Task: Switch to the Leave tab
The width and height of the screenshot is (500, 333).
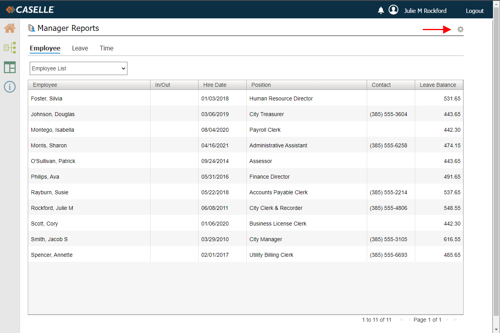Action: click(x=80, y=48)
